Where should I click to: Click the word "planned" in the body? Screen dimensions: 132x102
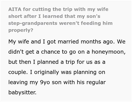48,62
